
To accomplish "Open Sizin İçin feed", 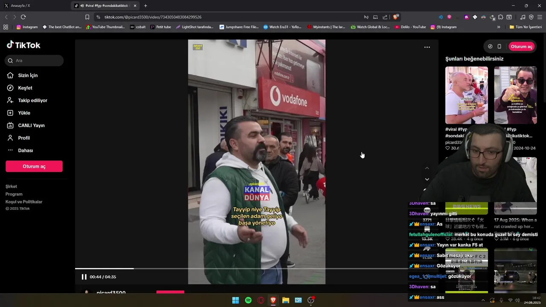I will [28, 75].
